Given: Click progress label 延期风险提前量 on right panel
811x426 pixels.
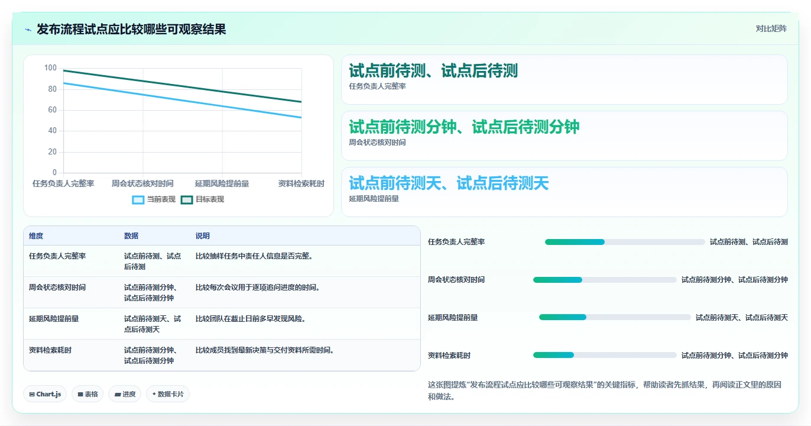Looking at the screenshot, I should [453, 318].
